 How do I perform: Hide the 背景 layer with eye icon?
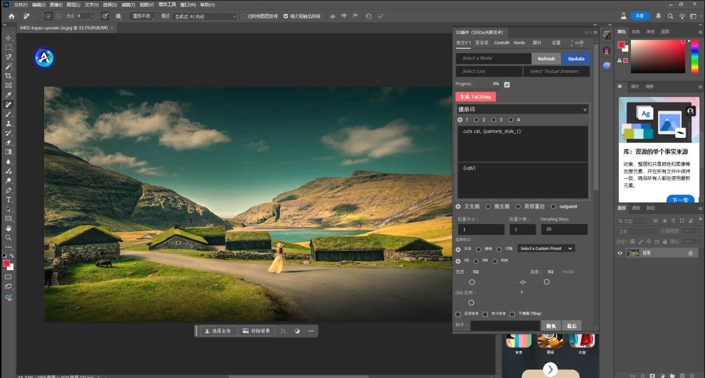(620, 253)
